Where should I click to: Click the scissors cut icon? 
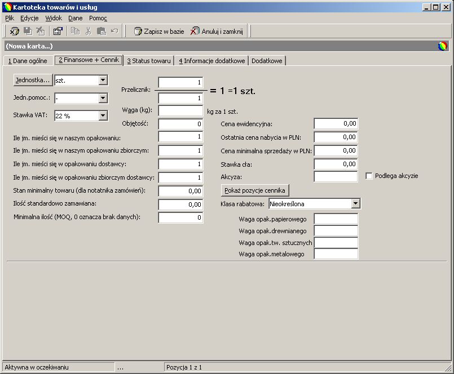pos(89,31)
